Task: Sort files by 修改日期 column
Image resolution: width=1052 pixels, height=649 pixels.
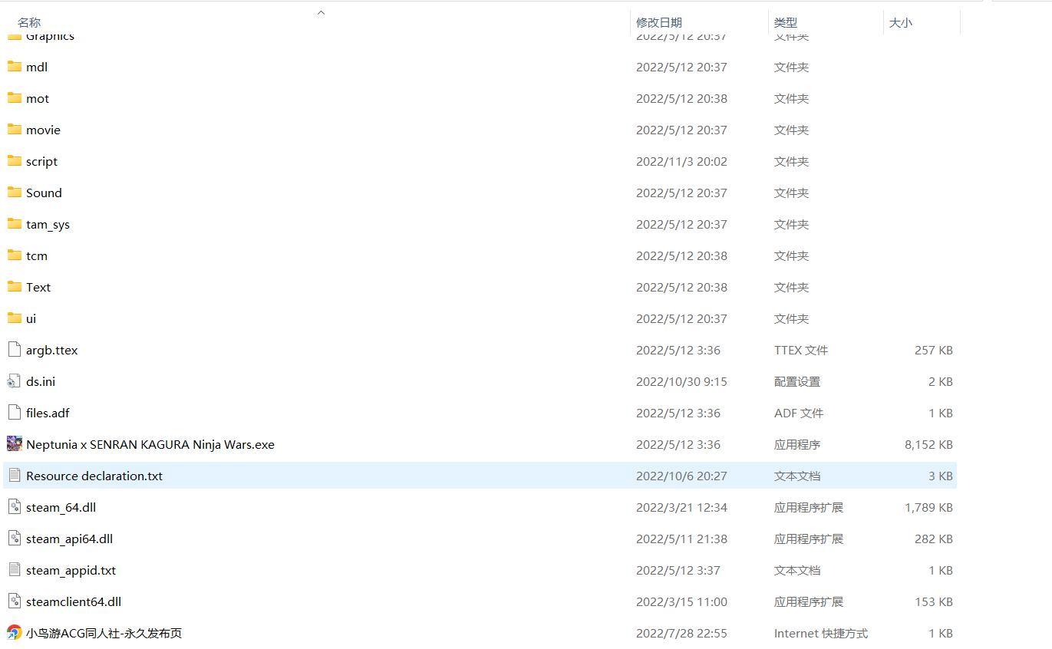Action: (658, 23)
